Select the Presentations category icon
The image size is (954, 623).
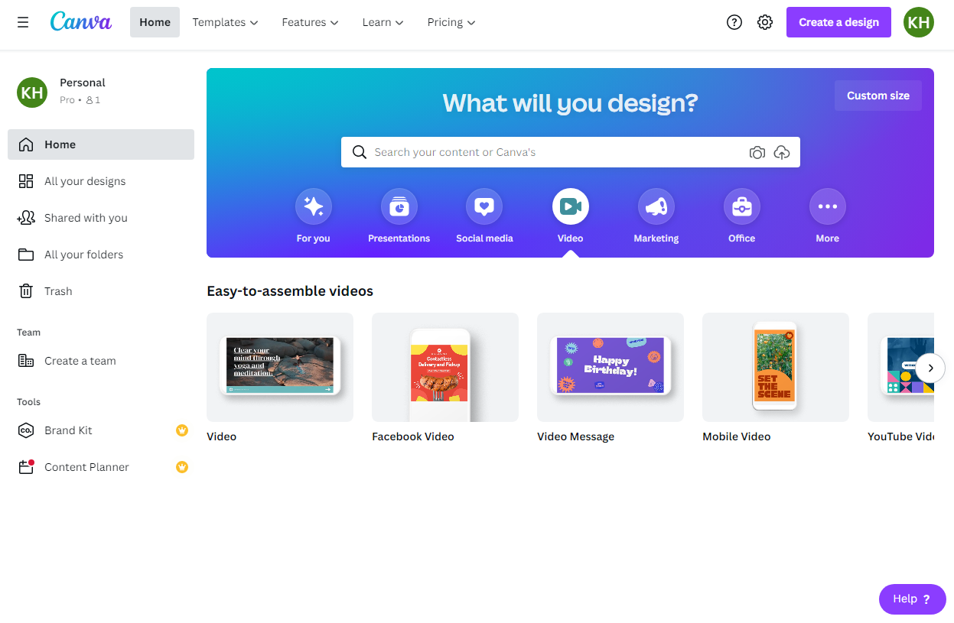[x=399, y=206]
